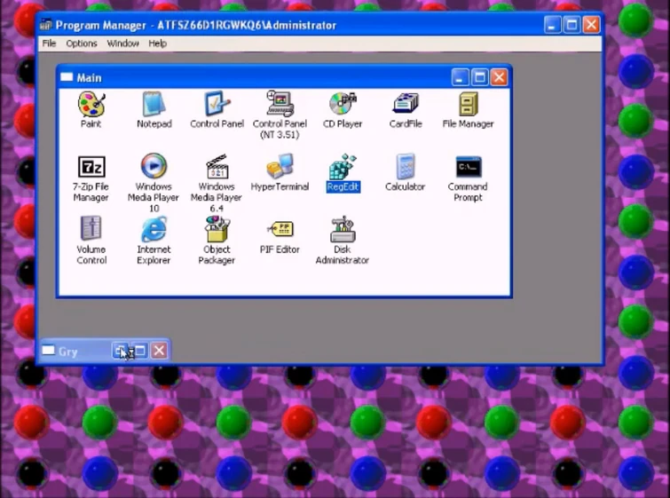Screen dimensions: 670x498
Task: Open Windows Media Player 10 icon
Action: 154,166
